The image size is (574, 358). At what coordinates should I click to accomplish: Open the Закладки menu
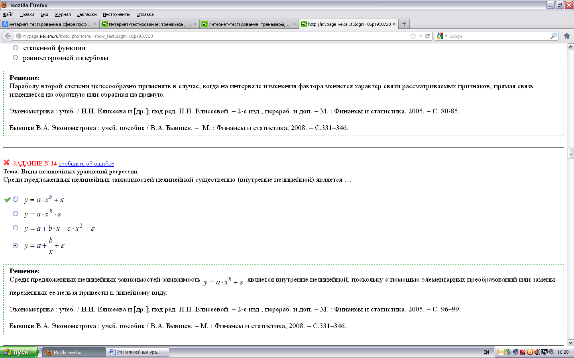(86, 14)
